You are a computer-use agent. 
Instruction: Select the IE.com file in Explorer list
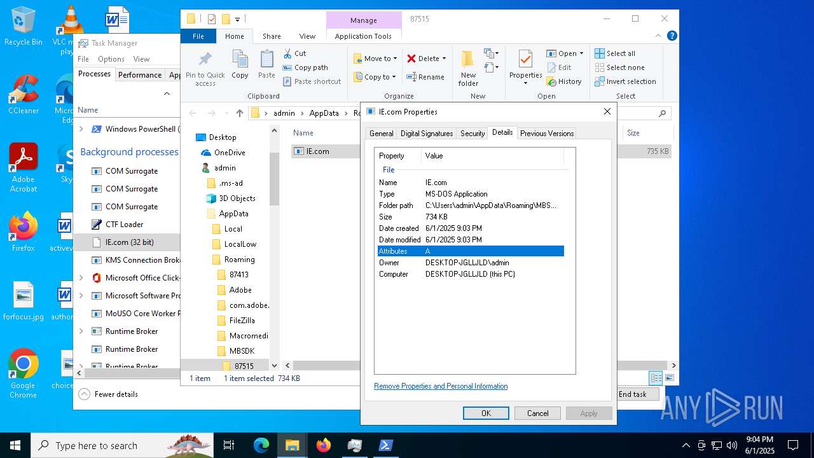click(x=317, y=151)
